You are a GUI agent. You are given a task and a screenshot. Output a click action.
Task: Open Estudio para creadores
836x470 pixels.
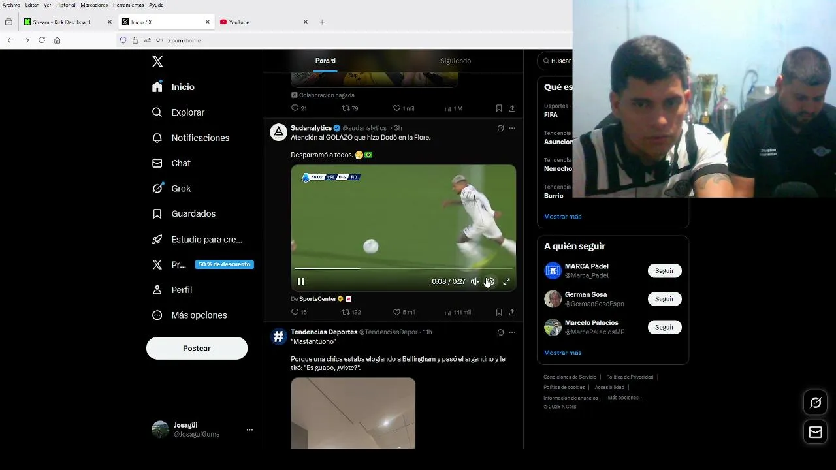pyautogui.click(x=197, y=240)
